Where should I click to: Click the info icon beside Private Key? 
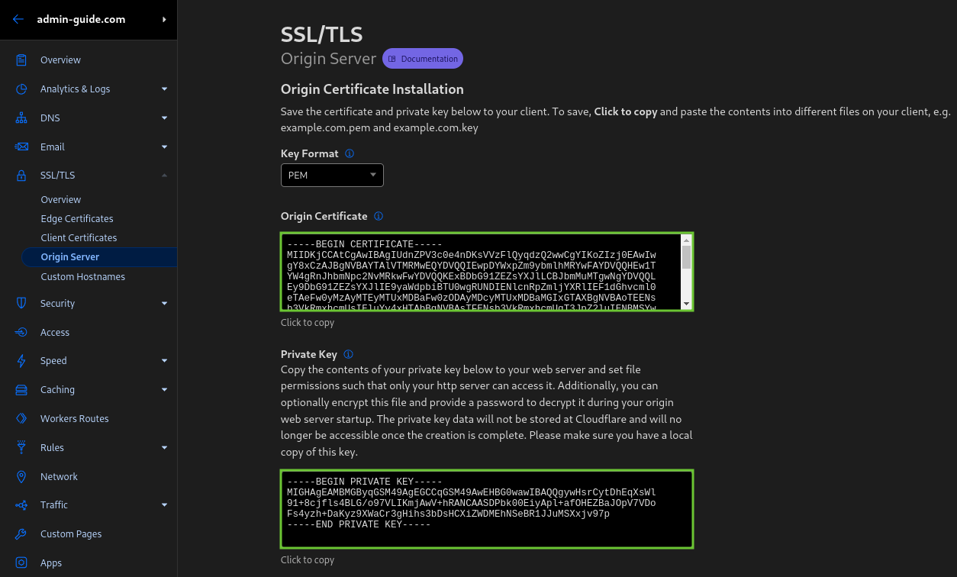349,353
